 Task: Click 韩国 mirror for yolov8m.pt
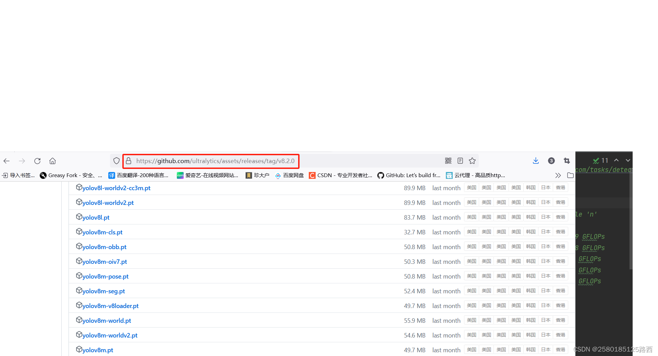tap(531, 350)
